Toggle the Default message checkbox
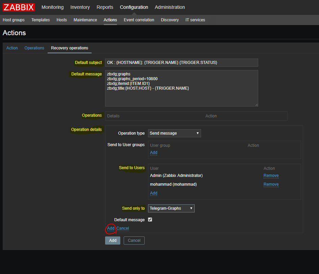The height and width of the screenshot is (274, 319). point(150,220)
